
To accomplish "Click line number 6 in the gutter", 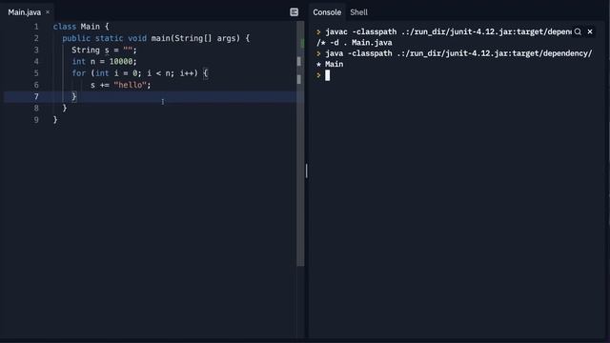I will tap(36, 85).
